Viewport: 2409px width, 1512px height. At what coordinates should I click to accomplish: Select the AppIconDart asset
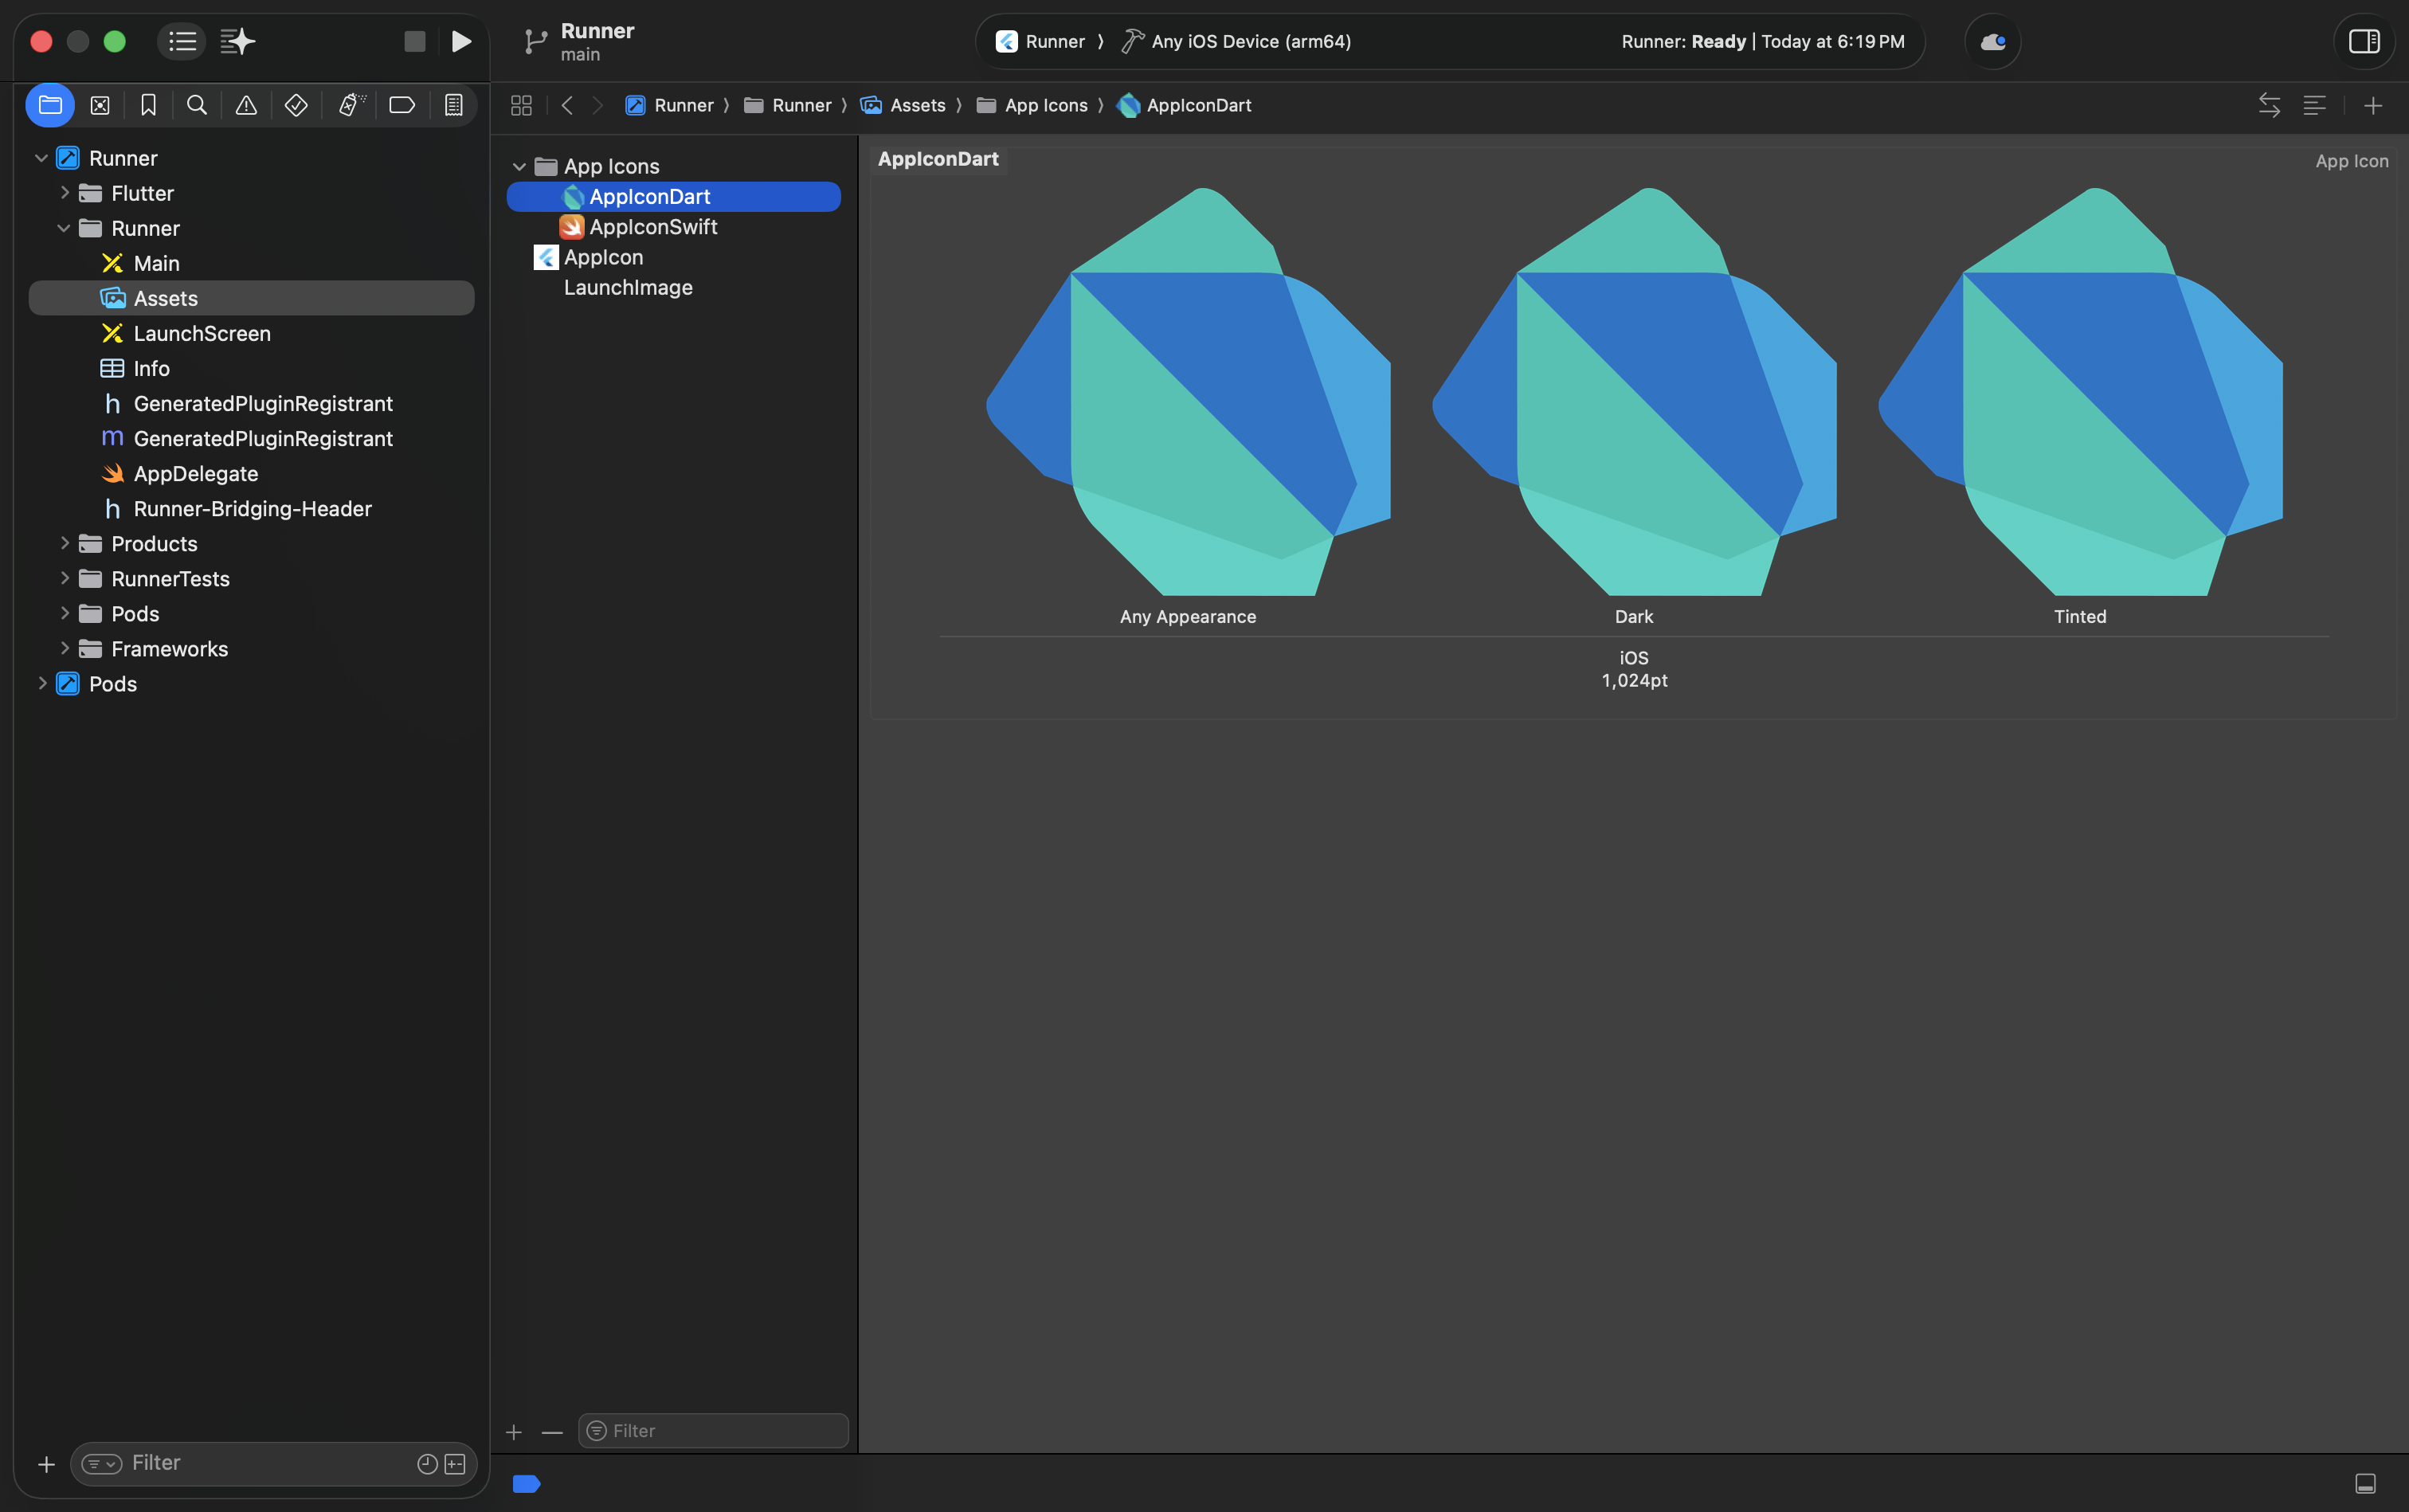(x=674, y=197)
